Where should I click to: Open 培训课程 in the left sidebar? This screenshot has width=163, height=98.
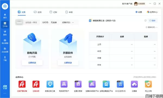point(5,42)
